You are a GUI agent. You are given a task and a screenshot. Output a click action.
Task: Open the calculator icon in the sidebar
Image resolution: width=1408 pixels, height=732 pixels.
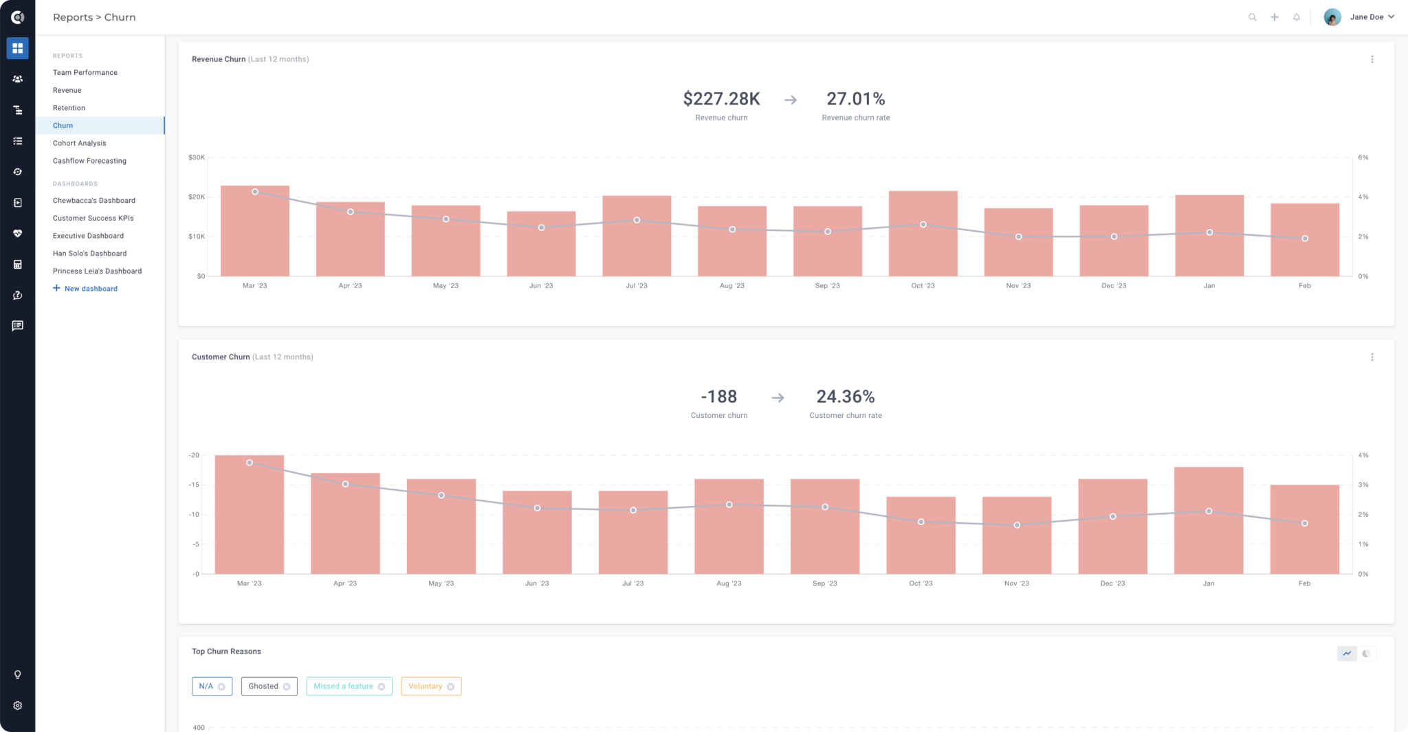[x=18, y=265]
